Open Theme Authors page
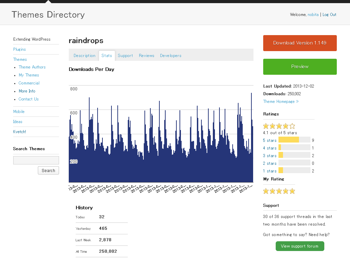Viewport: 350px width, 267px height. 32,67
